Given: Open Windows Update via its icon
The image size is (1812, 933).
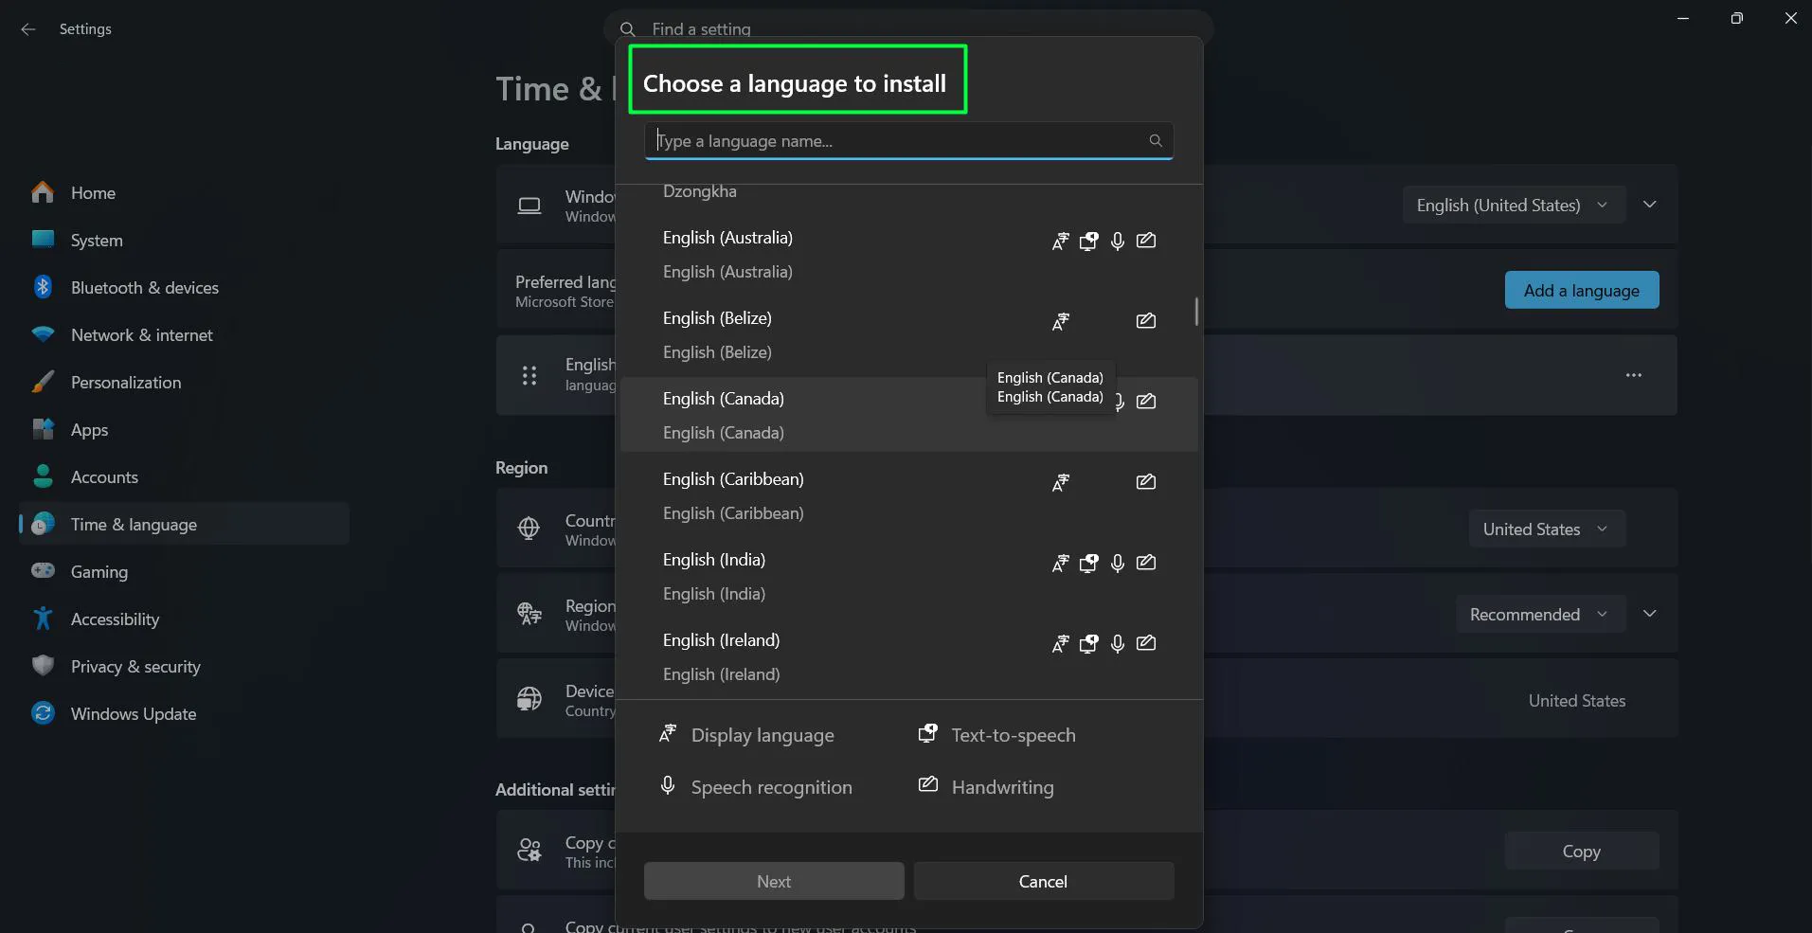Looking at the screenshot, I should click(x=43, y=713).
